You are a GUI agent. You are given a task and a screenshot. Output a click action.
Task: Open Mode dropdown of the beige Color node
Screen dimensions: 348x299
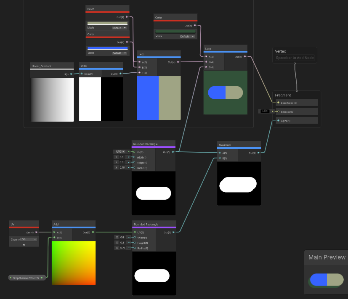pos(119,28)
